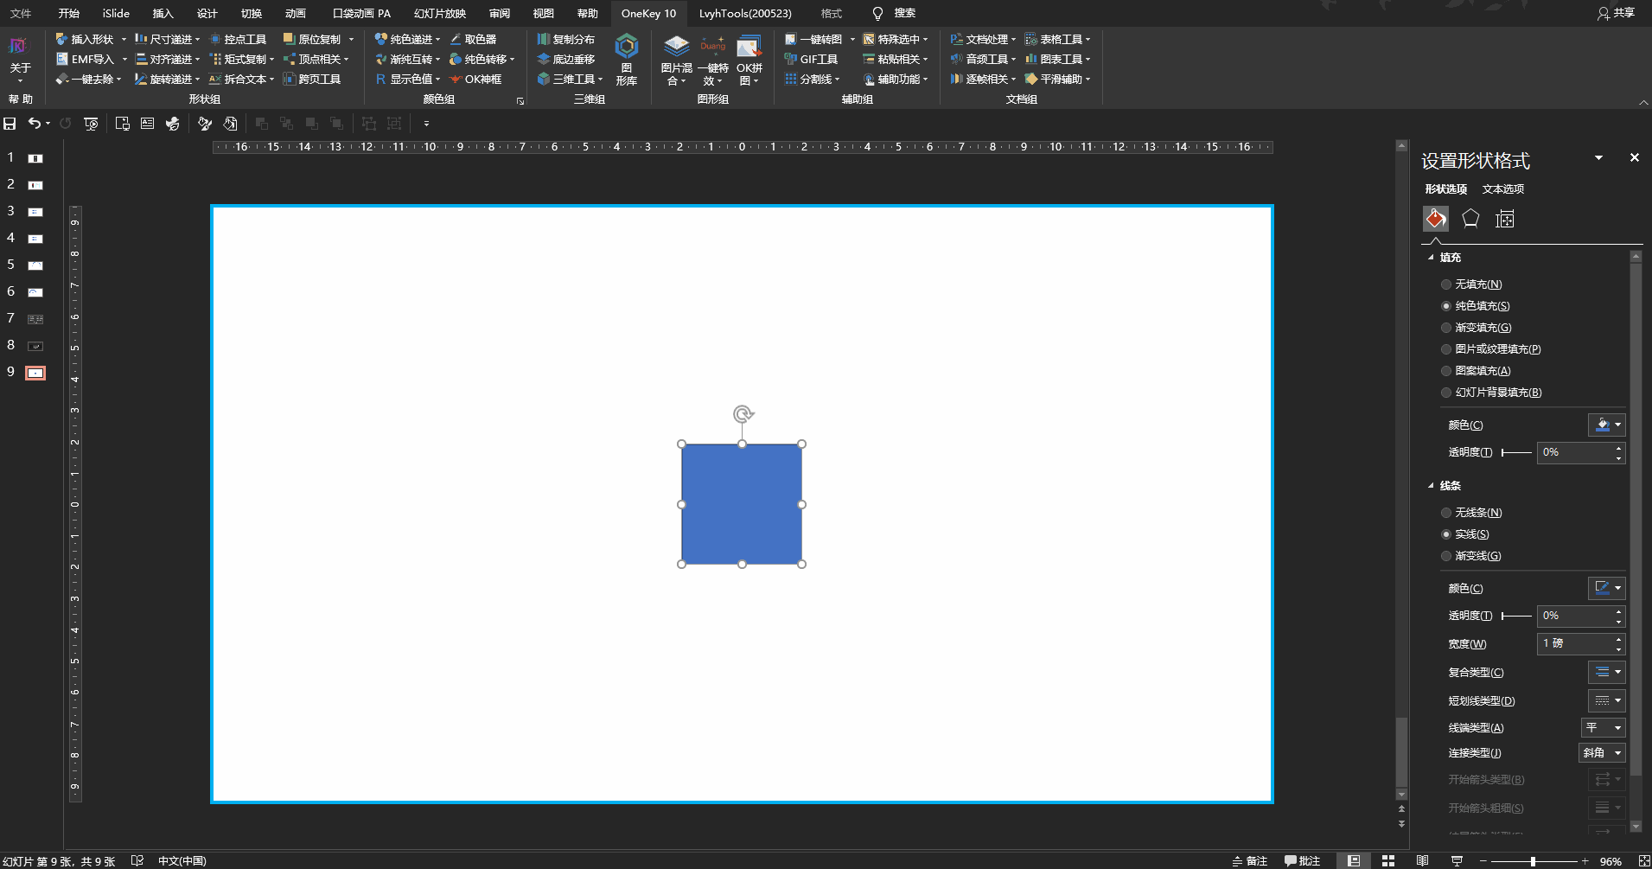This screenshot has height=869, width=1652.
Task: Open the OK拼图 collage icon
Action: pos(749,59)
